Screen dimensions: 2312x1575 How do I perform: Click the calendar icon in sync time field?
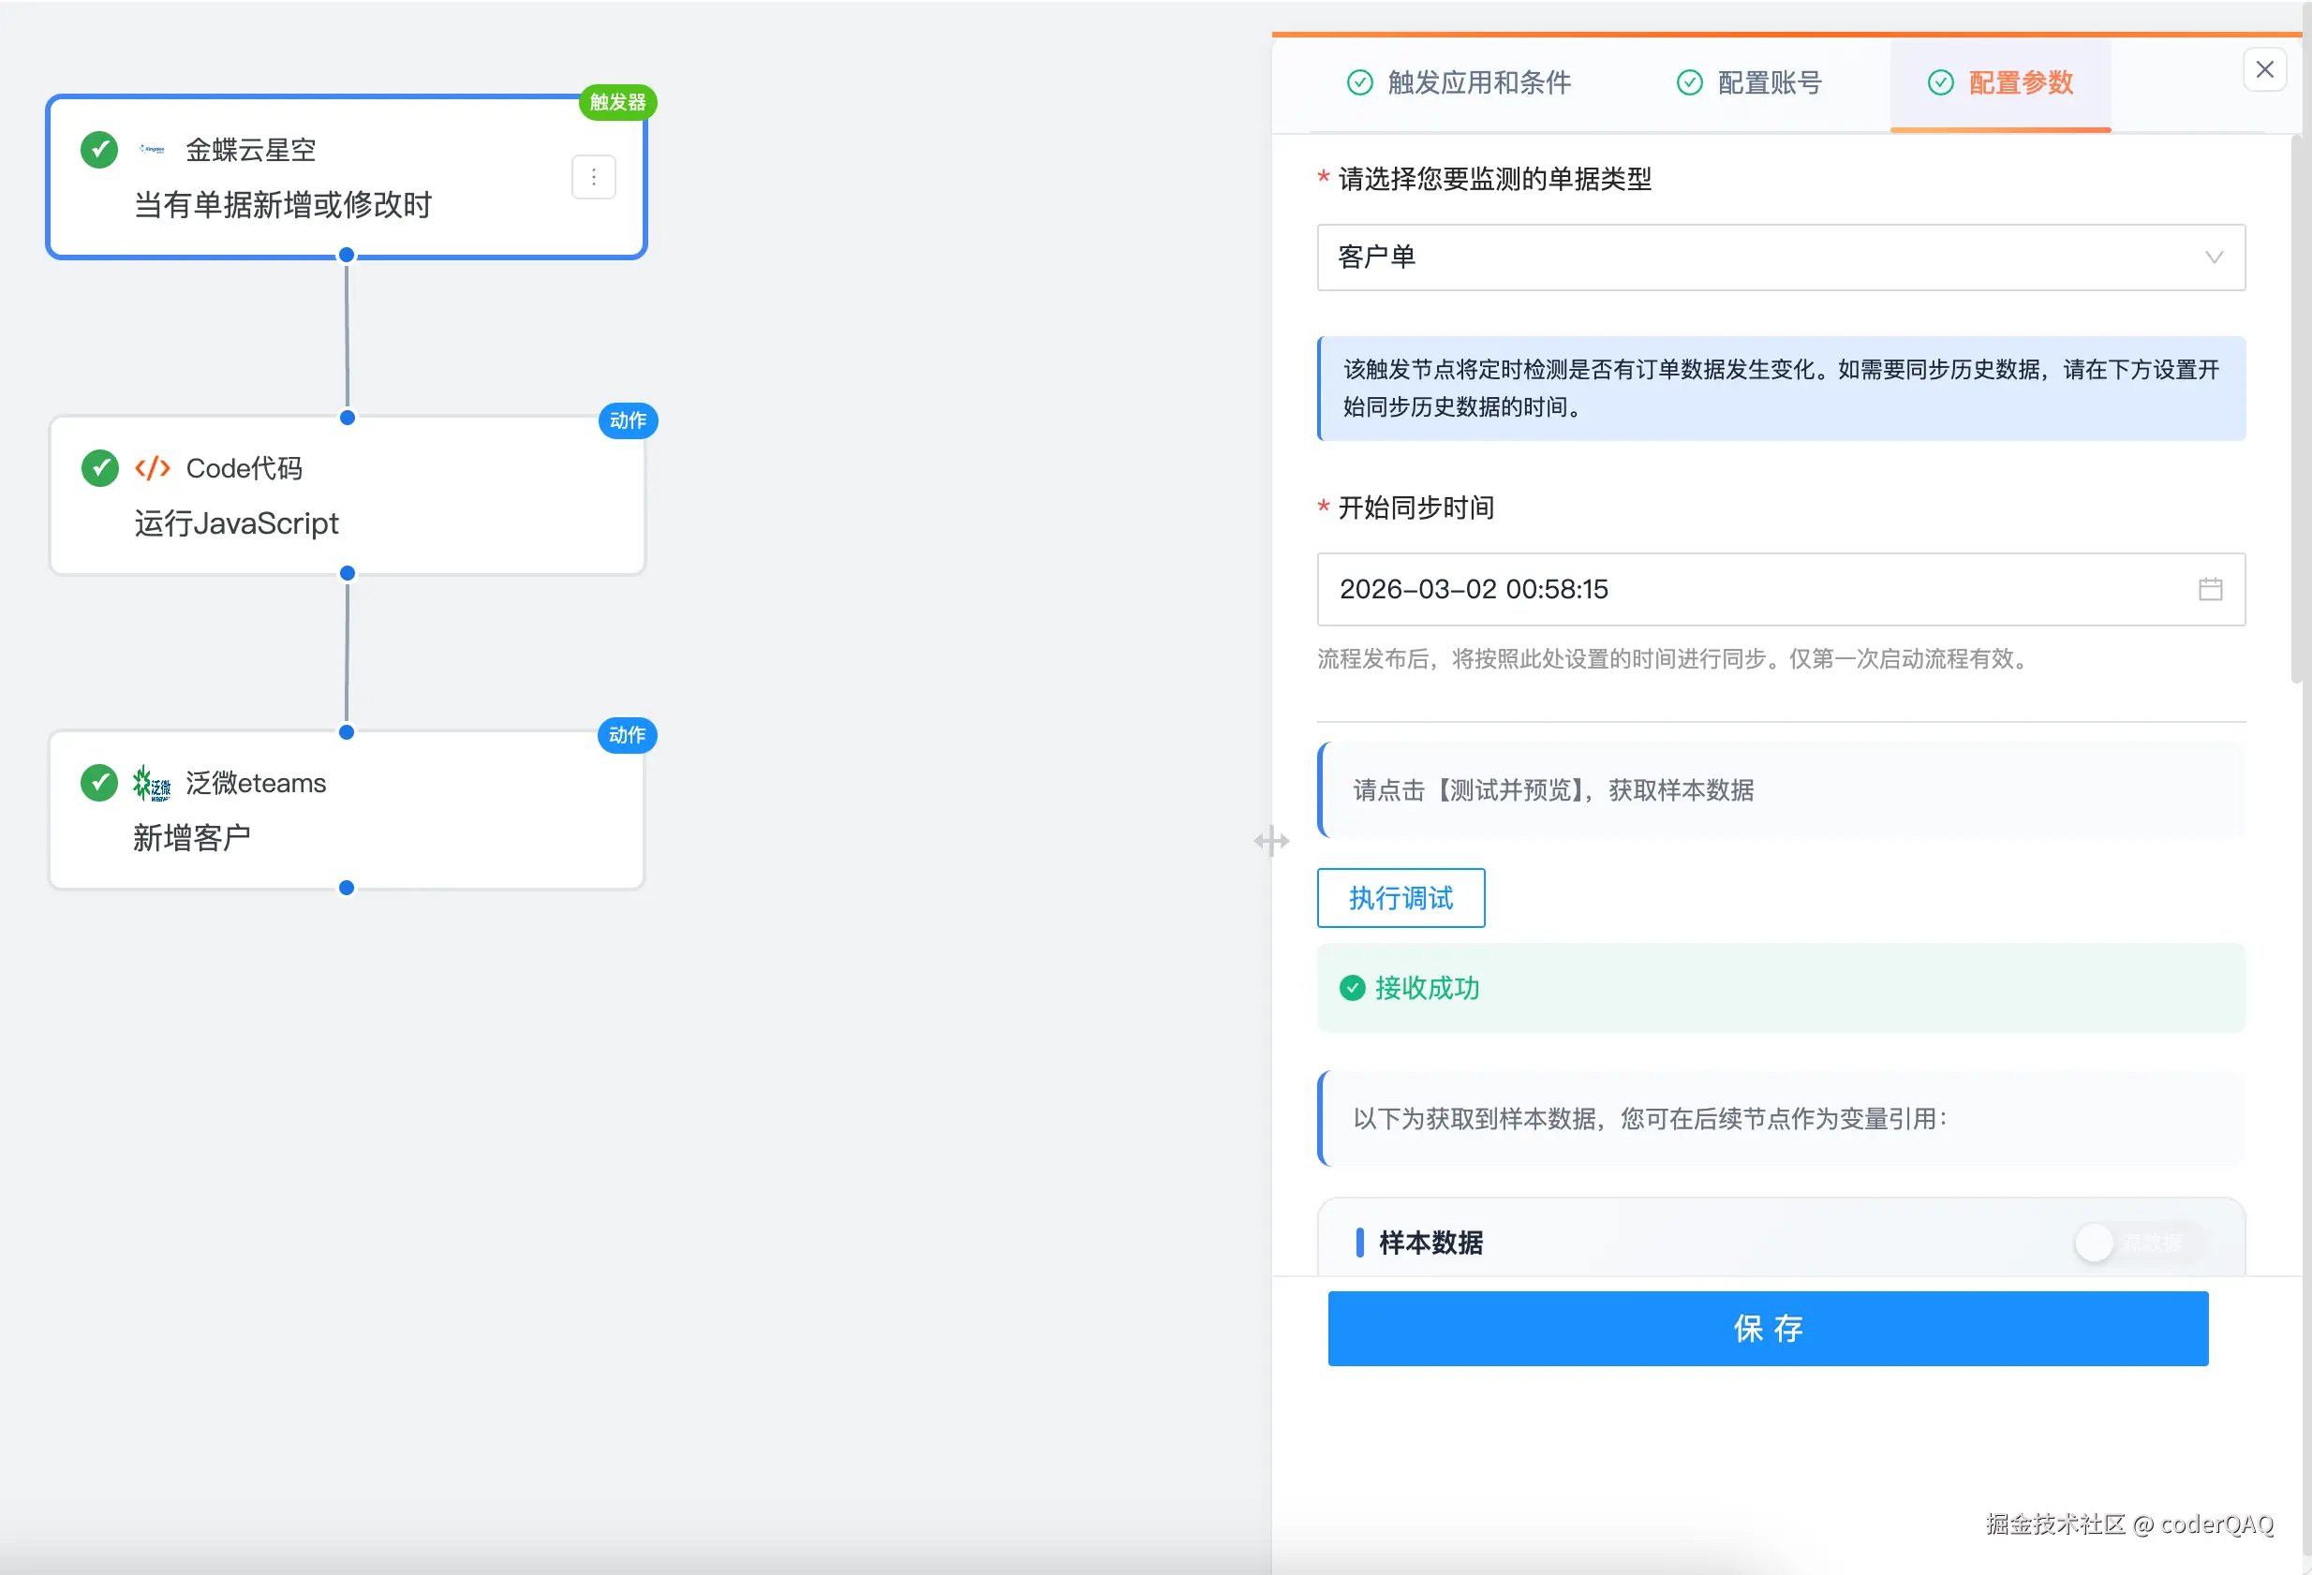2210,590
